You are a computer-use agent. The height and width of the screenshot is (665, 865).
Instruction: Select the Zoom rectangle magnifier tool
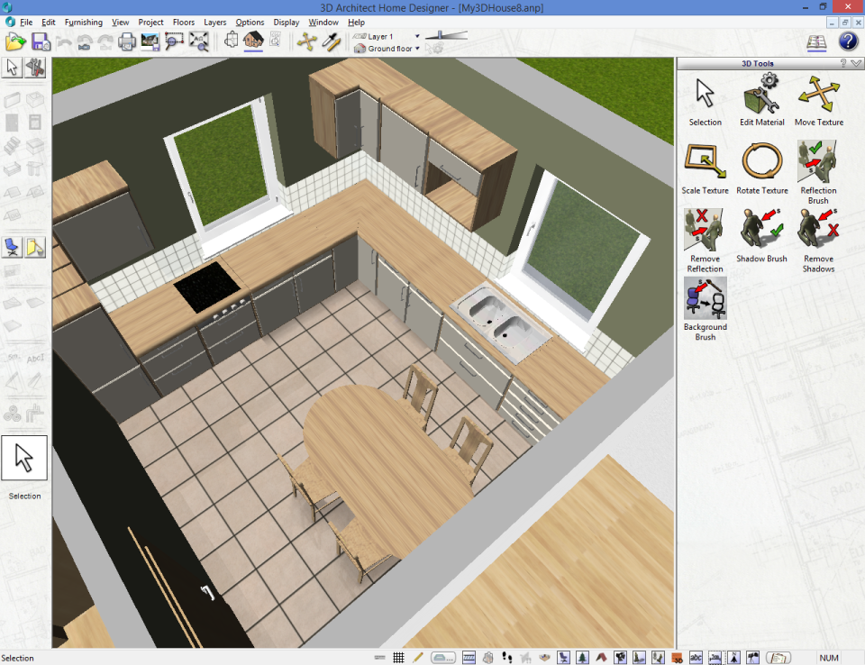click(174, 42)
